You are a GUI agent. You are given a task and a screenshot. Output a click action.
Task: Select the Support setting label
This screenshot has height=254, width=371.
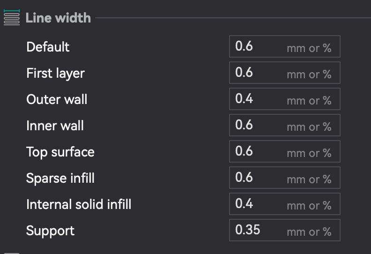50,231
